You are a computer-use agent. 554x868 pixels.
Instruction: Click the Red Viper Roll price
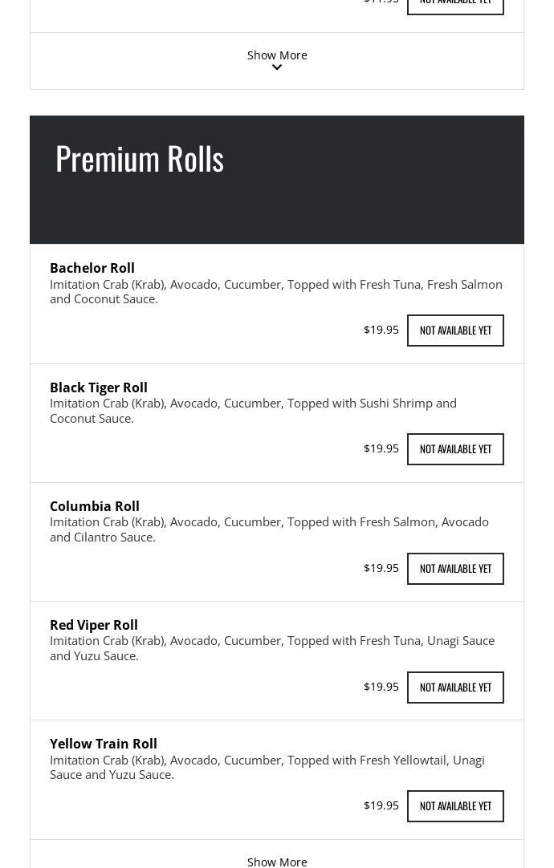[381, 687]
